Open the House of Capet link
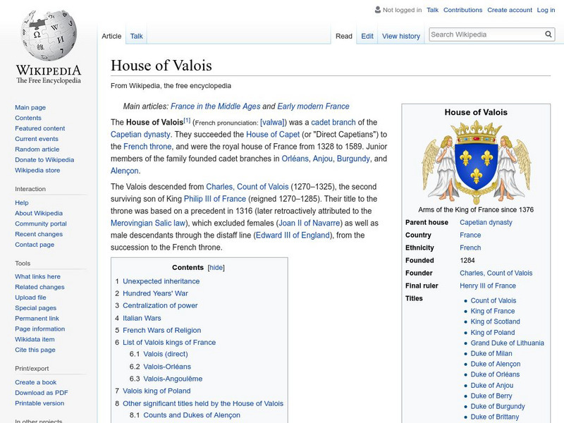 coord(273,134)
